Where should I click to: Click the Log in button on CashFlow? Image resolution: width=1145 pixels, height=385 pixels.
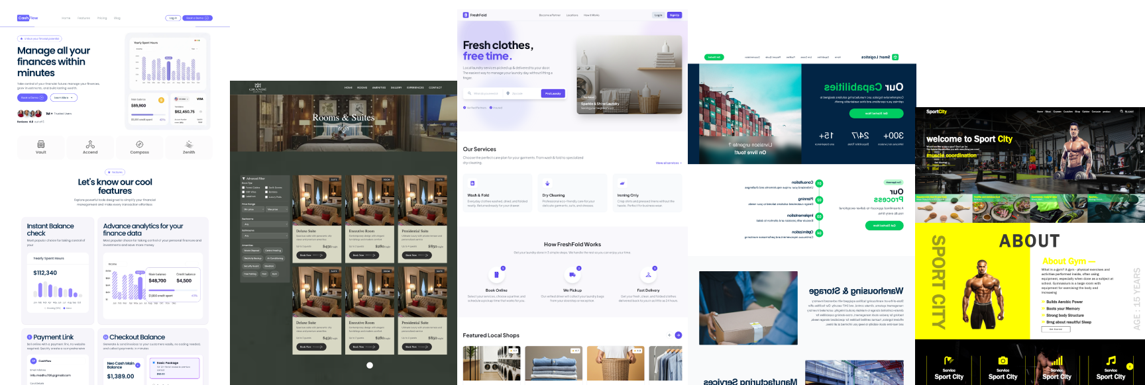[173, 18]
